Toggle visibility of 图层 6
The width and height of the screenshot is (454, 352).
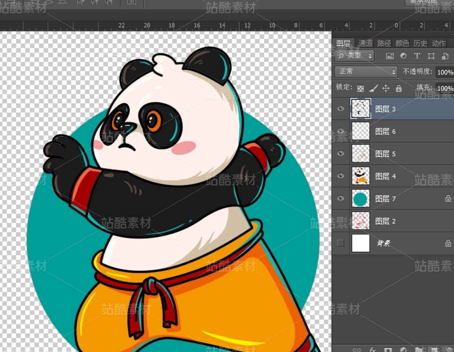(x=341, y=131)
